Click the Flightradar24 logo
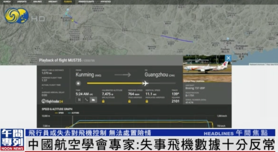This screenshot has height=152, width=278. pos(52,101)
